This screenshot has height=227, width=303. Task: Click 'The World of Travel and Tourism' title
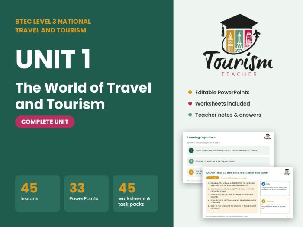(83, 96)
